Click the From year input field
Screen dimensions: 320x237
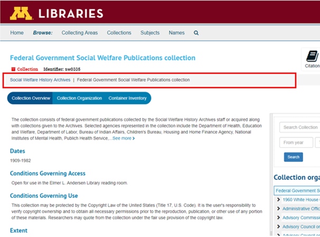(x=296, y=142)
